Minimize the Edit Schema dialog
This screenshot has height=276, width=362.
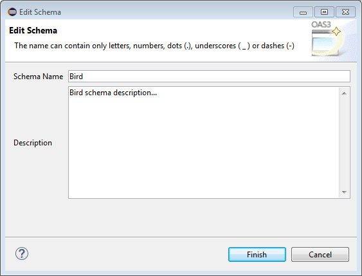(303, 12)
